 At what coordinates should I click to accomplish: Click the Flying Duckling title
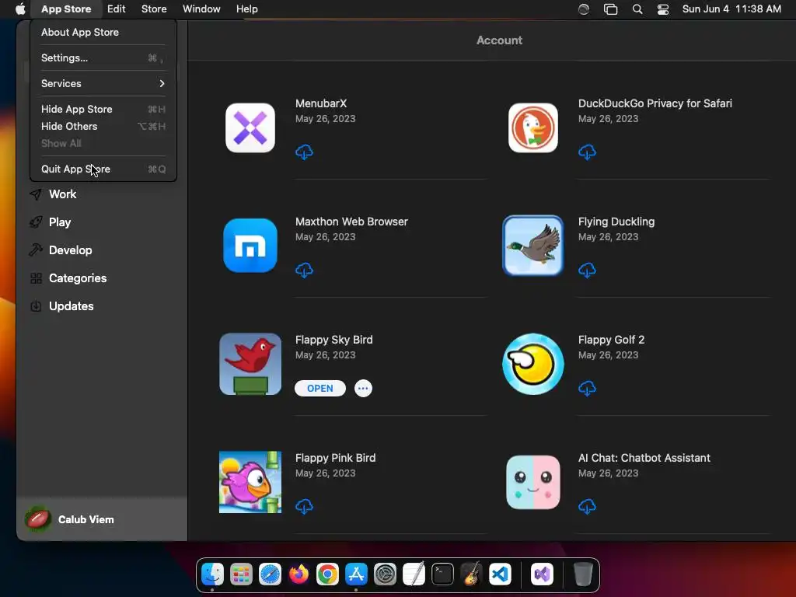coord(616,222)
